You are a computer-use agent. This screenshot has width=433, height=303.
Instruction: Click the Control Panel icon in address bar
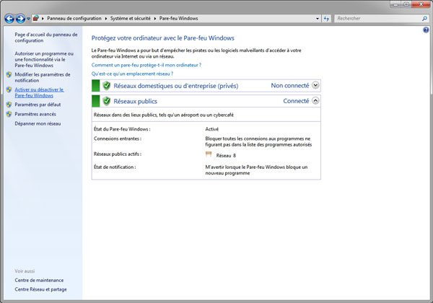click(x=35, y=18)
